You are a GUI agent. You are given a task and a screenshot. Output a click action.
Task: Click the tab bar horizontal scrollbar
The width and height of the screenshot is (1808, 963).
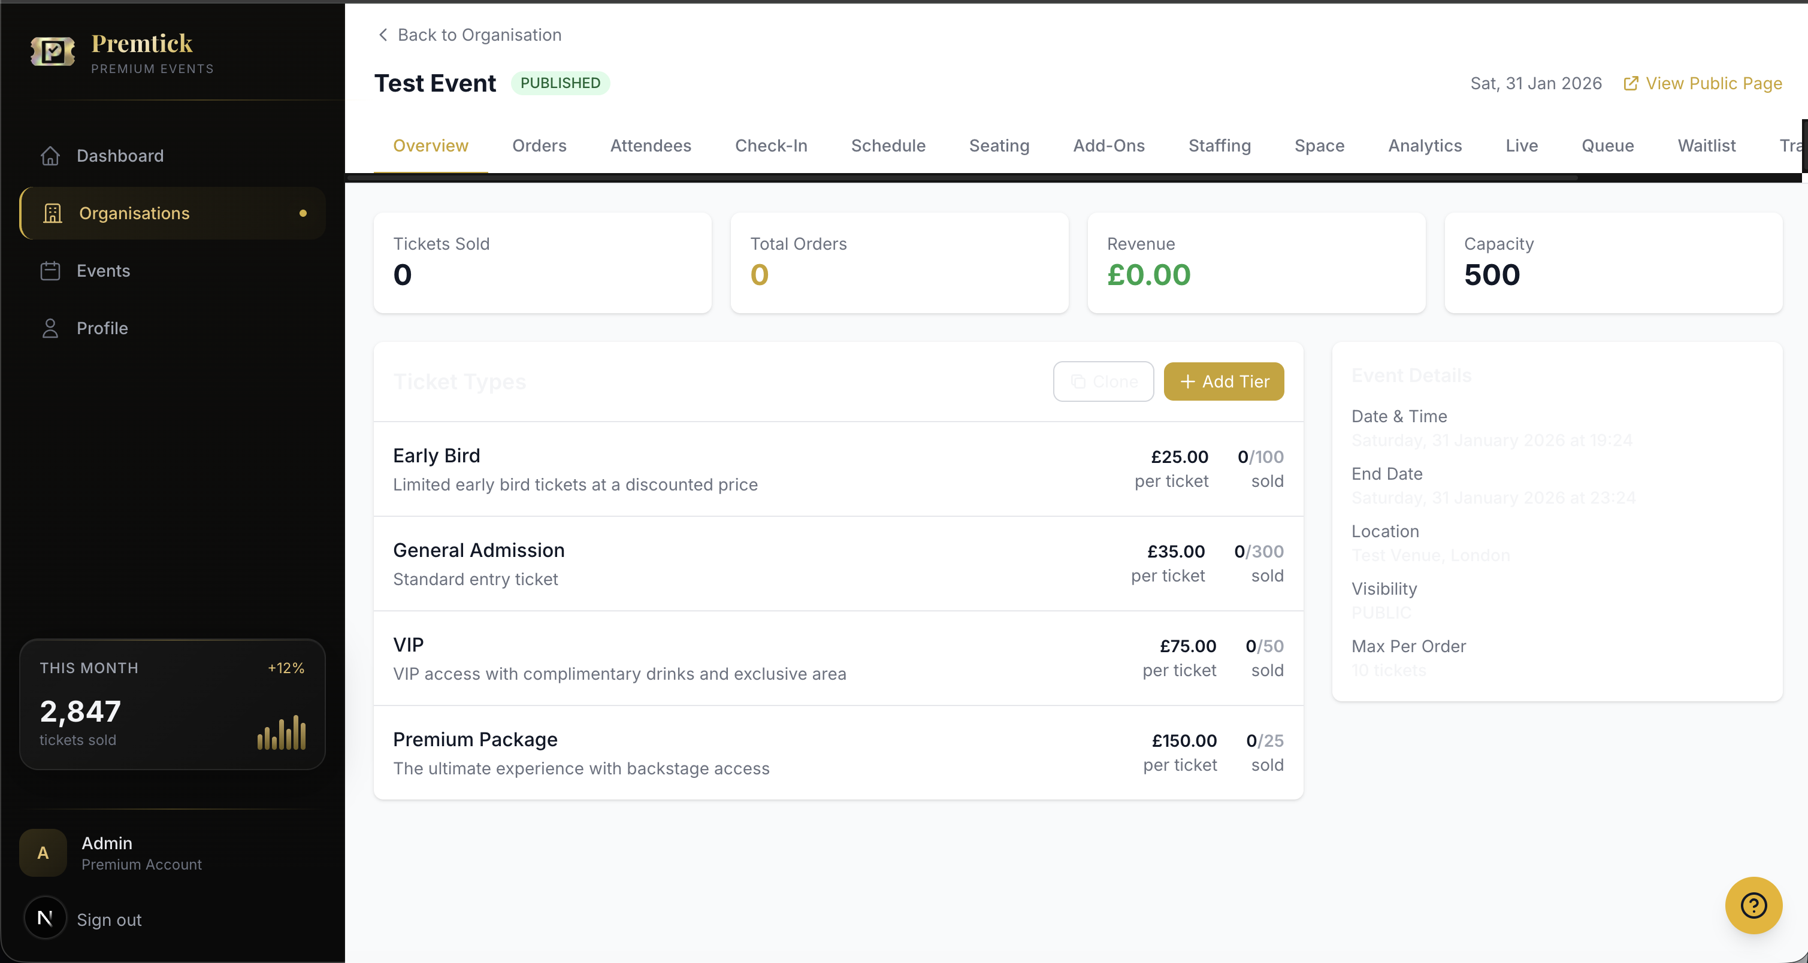[x=962, y=178]
